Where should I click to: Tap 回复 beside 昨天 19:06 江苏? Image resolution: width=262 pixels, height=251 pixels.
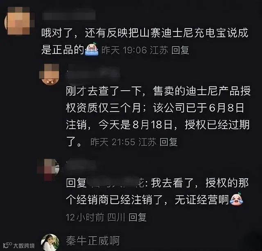[x=180, y=50]
